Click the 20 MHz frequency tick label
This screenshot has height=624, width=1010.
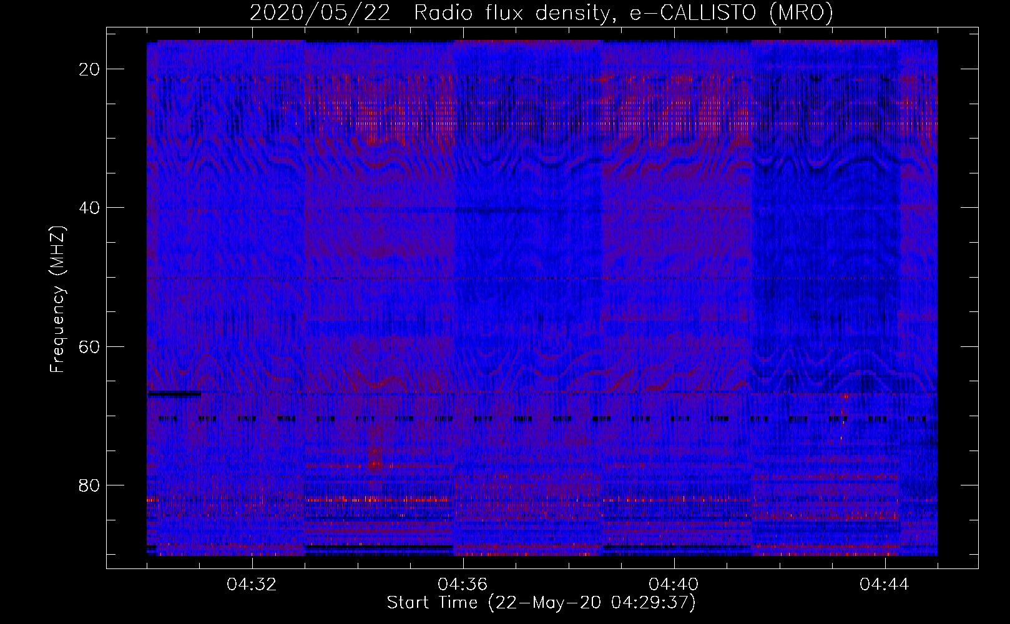(91, 69)
